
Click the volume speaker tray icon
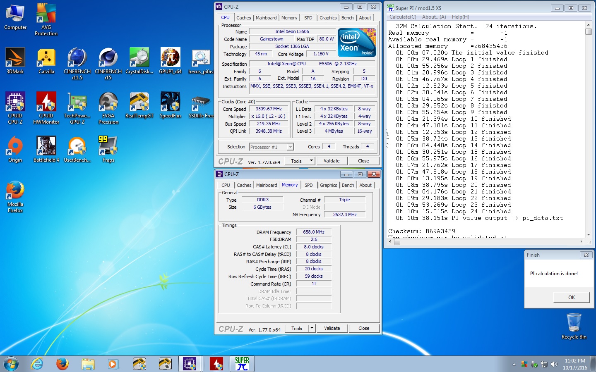[554, 364]
